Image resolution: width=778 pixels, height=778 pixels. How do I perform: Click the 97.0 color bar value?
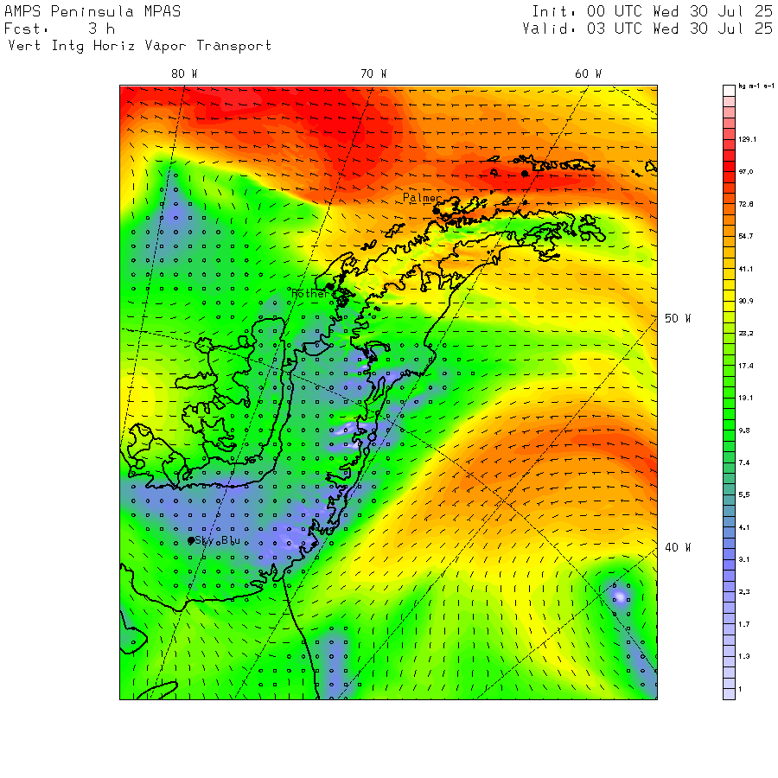click(746, 172)
